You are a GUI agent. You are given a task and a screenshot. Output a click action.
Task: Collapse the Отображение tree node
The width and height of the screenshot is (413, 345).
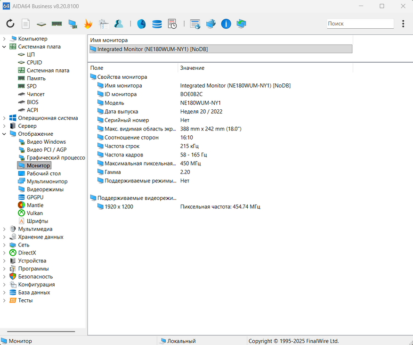click(x=4, y=134)
